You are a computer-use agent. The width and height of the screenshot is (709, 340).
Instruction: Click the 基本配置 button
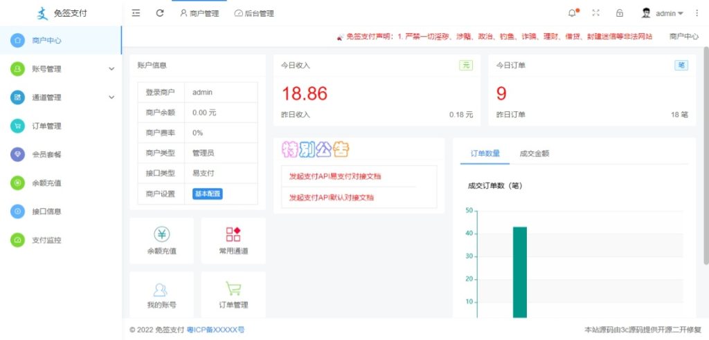pos(208,194)
